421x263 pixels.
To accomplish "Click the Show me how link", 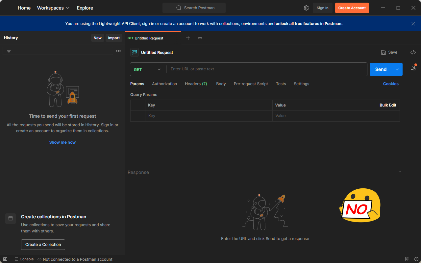I will click(62, 142).
